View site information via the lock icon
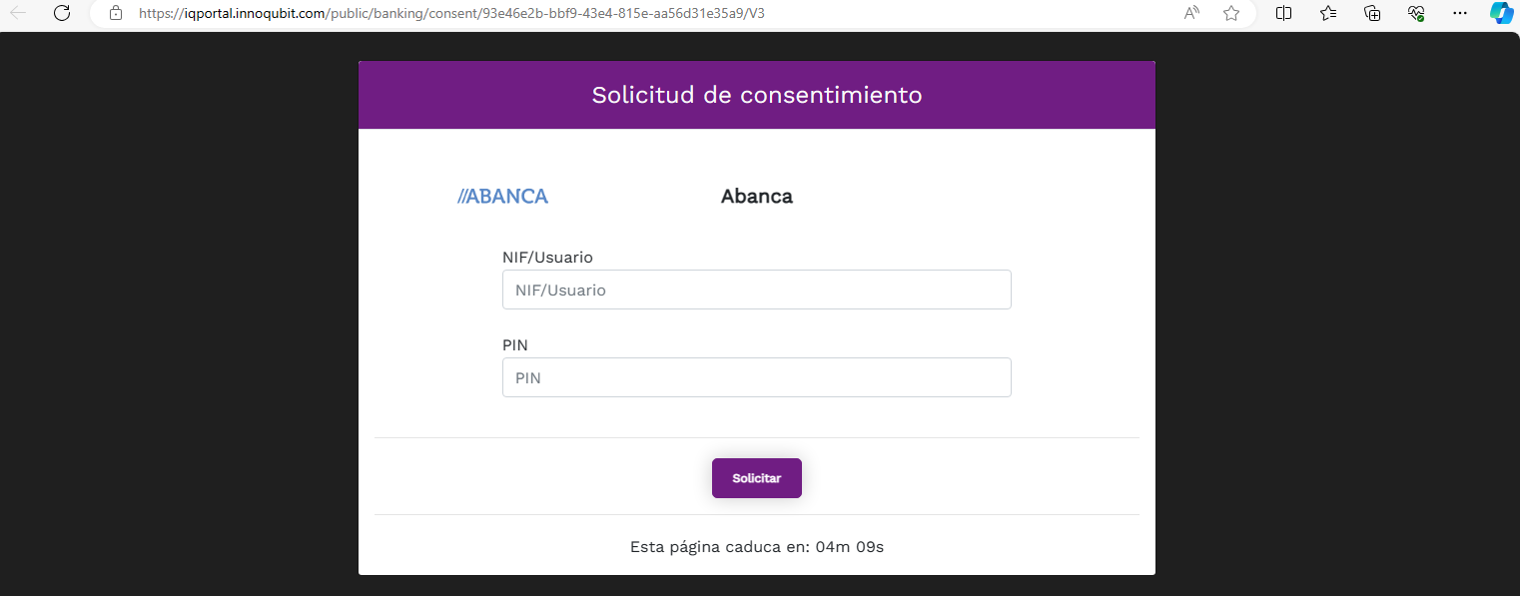 click(115, 14)
